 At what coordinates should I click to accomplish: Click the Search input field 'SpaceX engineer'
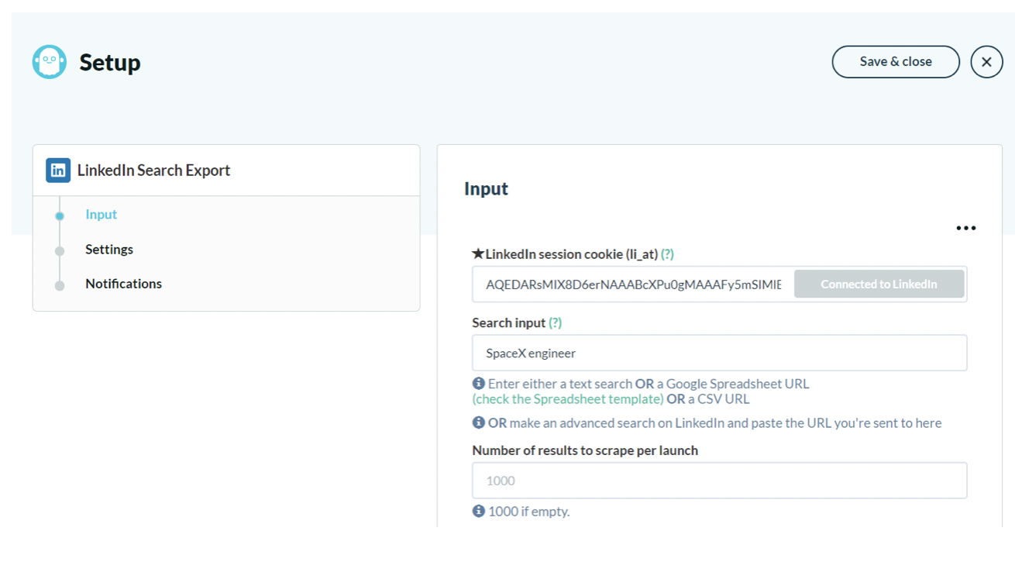[x=719, y=353]
